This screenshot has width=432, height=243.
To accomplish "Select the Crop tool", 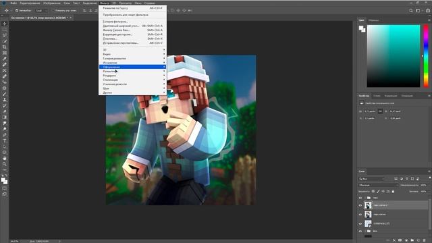I will (5, 47).
